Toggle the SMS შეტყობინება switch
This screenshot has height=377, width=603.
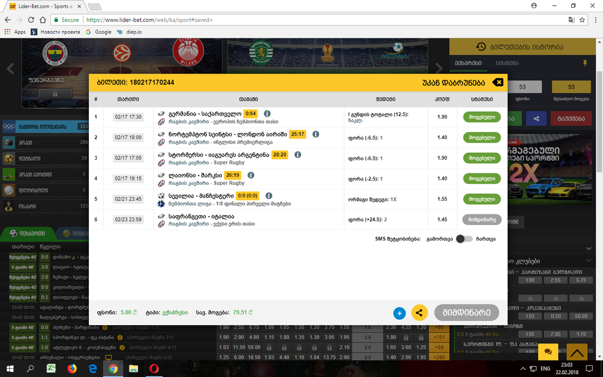click(464, 239)
